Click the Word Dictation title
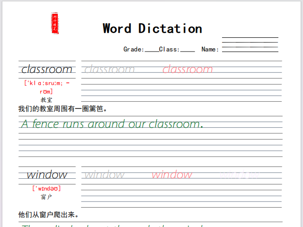 152,28
